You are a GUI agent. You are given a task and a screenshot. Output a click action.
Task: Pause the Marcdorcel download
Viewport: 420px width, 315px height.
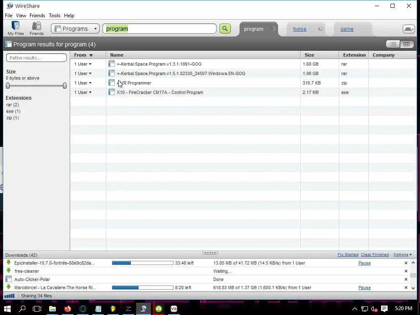(364, 288)
